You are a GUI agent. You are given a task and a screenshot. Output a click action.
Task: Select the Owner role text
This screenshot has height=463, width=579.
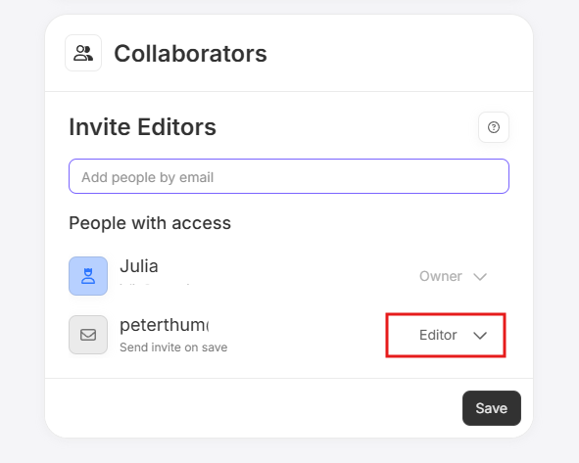[x=441, y=276]
